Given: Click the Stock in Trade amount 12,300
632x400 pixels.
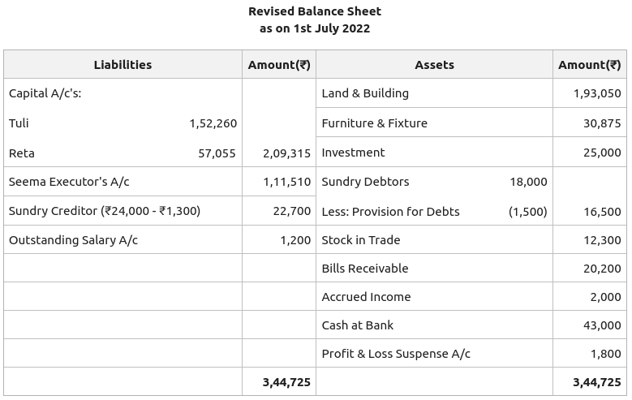Looking at the screenshot, I should coord(602,240).
